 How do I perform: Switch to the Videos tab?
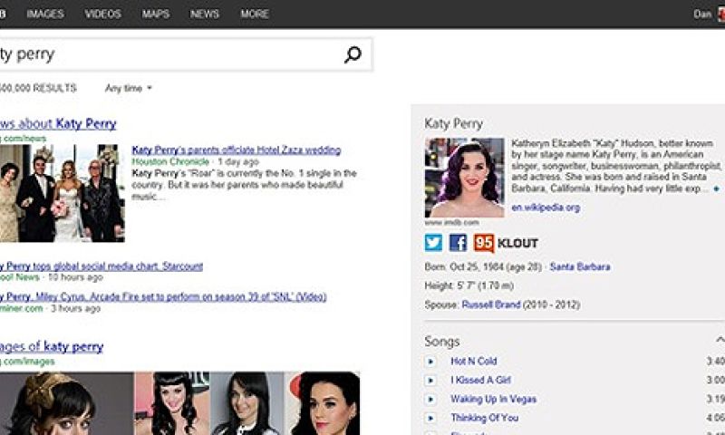102,14
